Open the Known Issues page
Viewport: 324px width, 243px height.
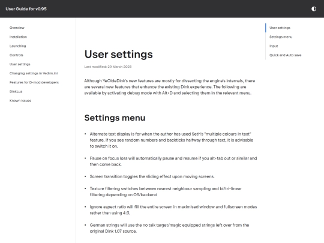[20, 101]
